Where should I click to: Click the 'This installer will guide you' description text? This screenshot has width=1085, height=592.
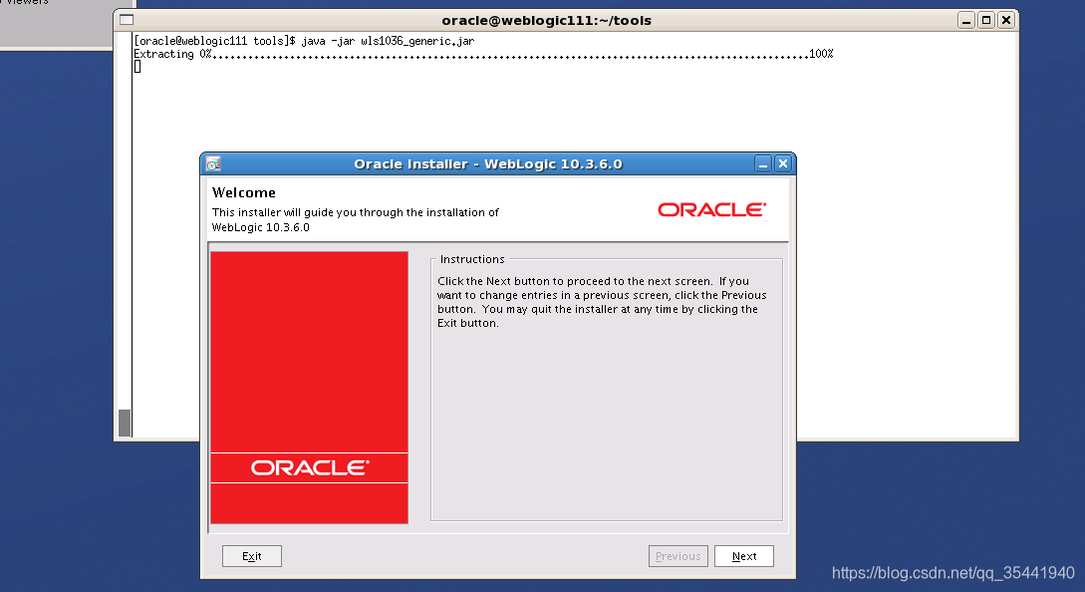click(355, 219)
